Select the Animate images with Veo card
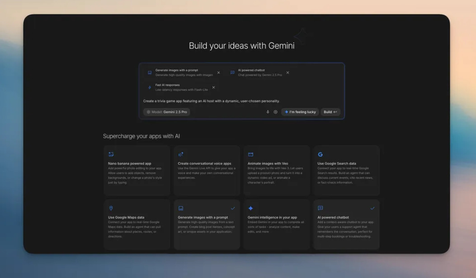Viewport: 476px width, 278px height. (x=277, y=171)
